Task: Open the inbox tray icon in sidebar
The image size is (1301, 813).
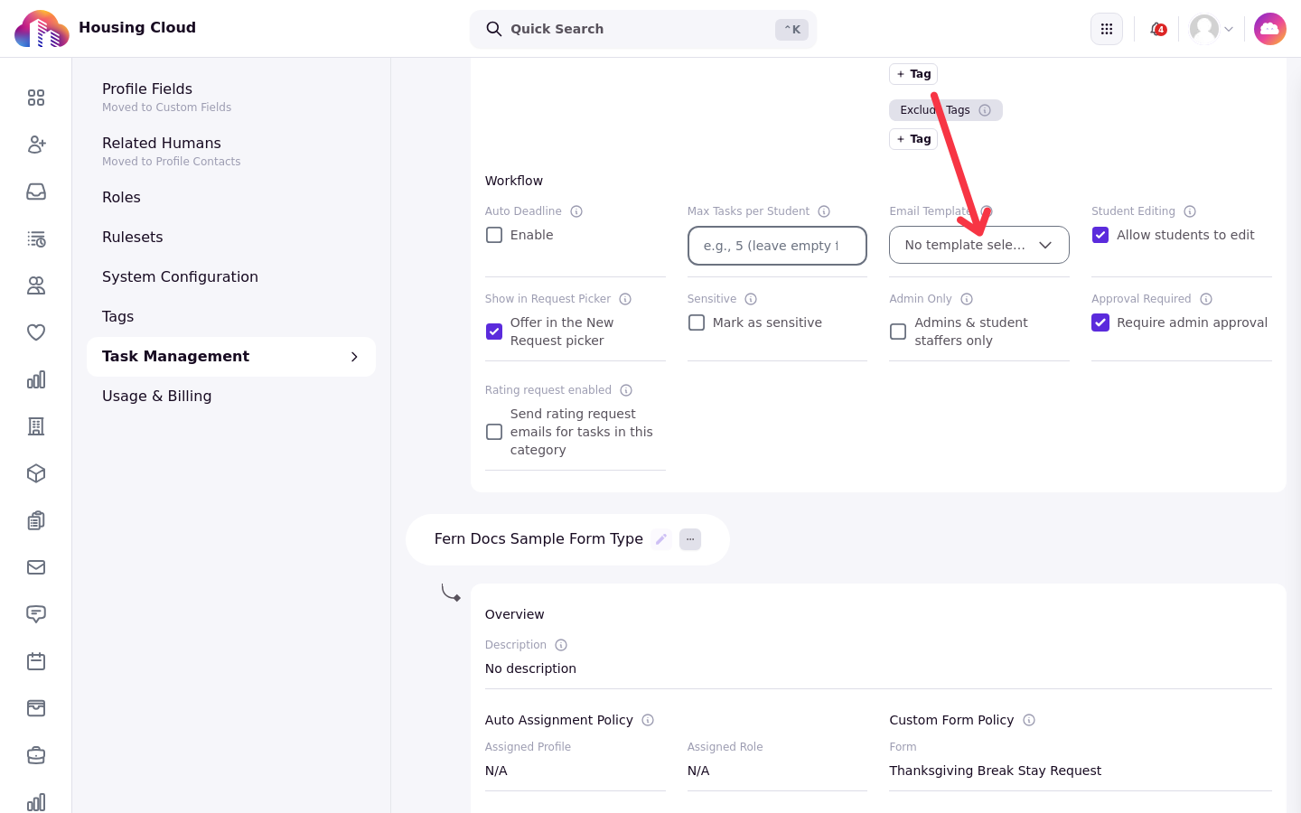Action: pos(36,192)
